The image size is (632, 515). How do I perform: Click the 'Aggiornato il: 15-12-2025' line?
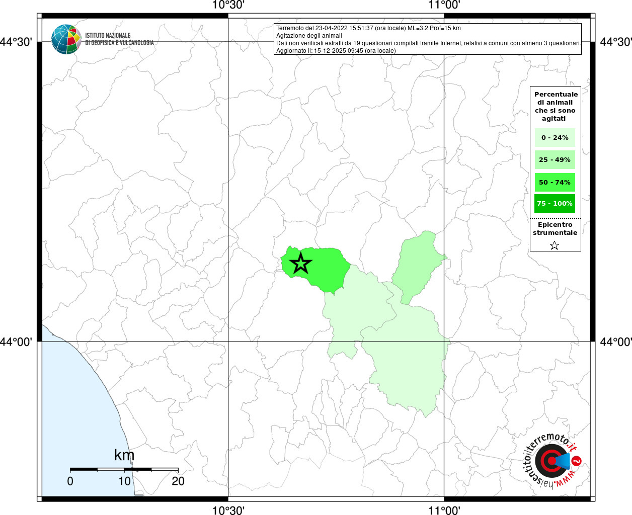tap(336, 51)
